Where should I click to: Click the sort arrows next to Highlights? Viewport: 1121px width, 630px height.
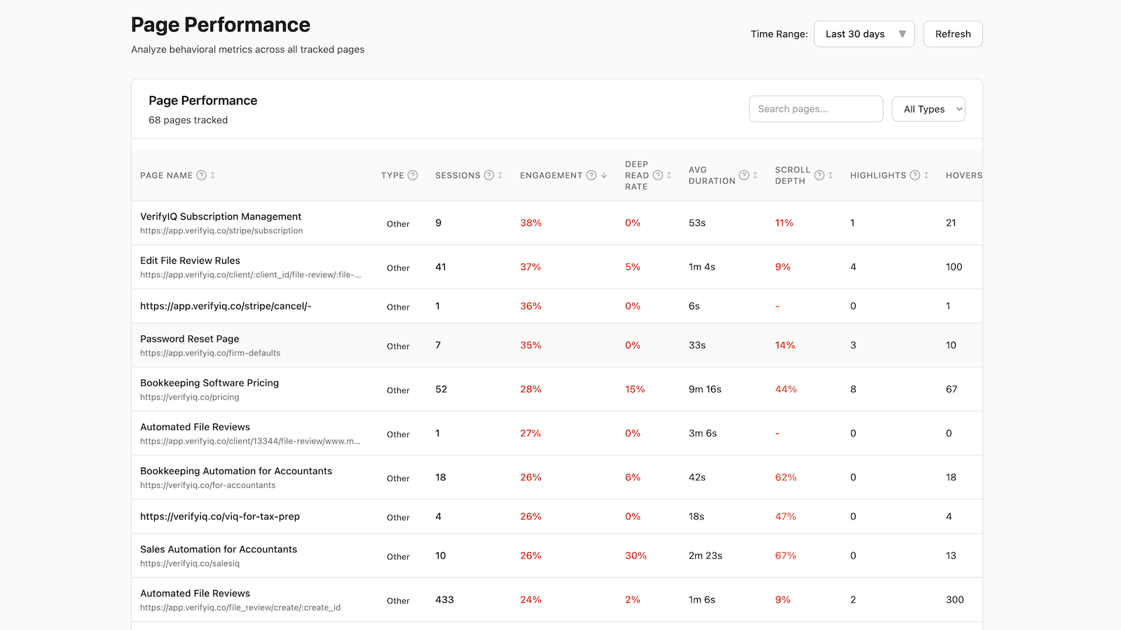(926, 175)
